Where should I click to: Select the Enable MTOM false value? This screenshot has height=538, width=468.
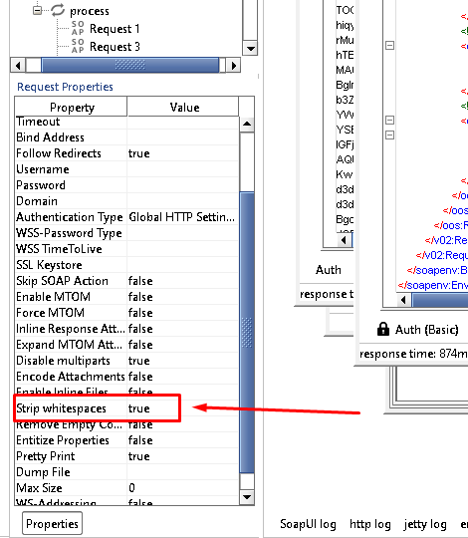pos(140,297)
